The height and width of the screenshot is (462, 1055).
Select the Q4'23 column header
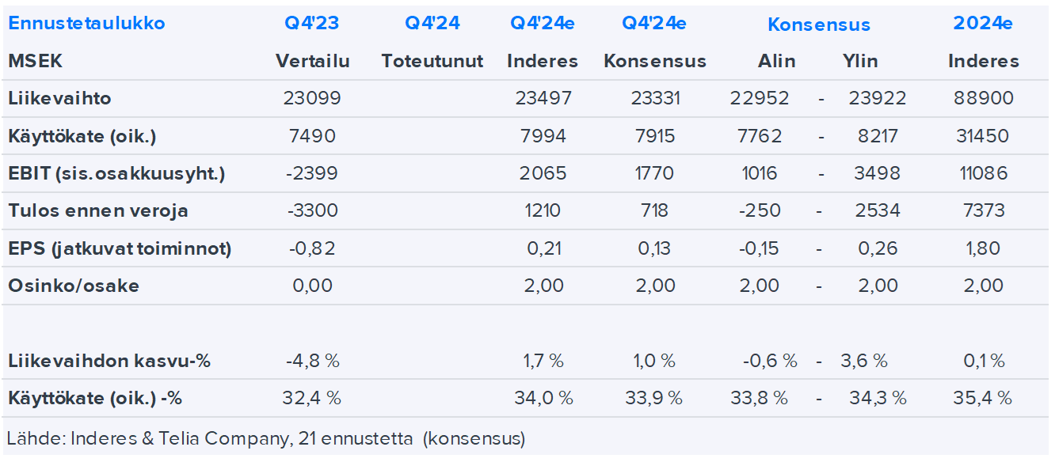pyautogui.click(x=311, y=24)
